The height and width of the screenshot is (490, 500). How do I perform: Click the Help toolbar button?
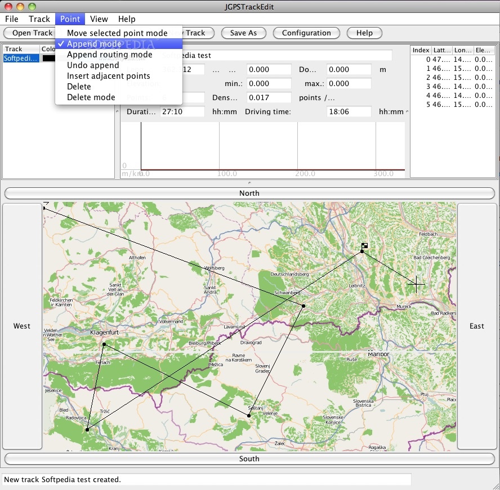[x=364, y=33]
